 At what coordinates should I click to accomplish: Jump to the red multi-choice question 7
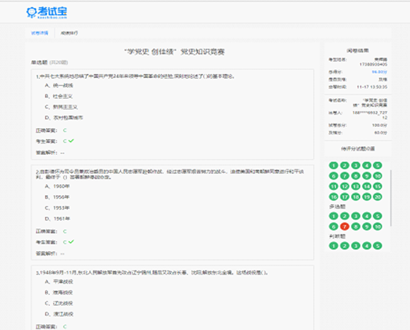[x=344, y=226]
